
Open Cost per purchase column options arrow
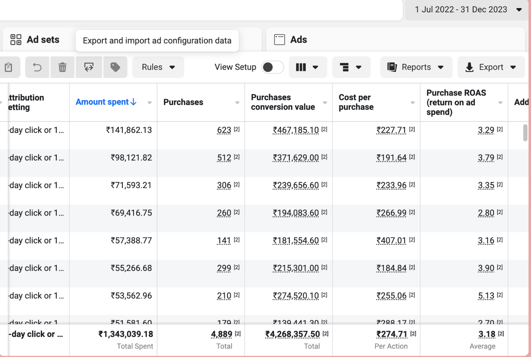412,103
